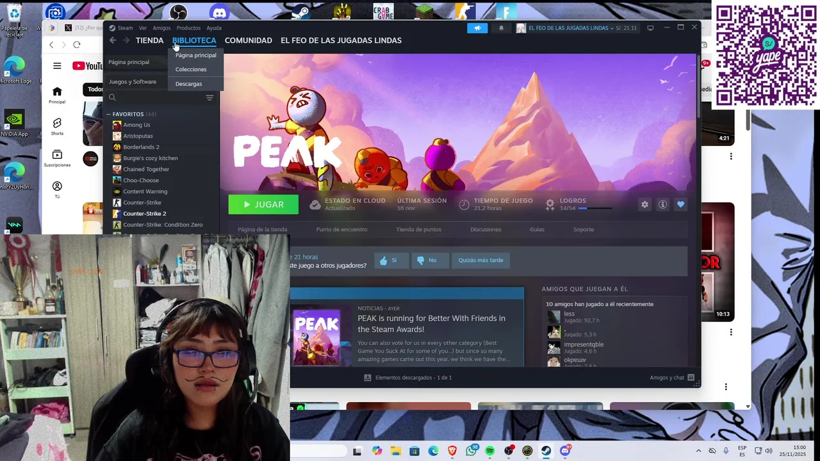Open the Ver menu
The width and height of the screenshot is (820, 461).
click(x=143, y=28)
